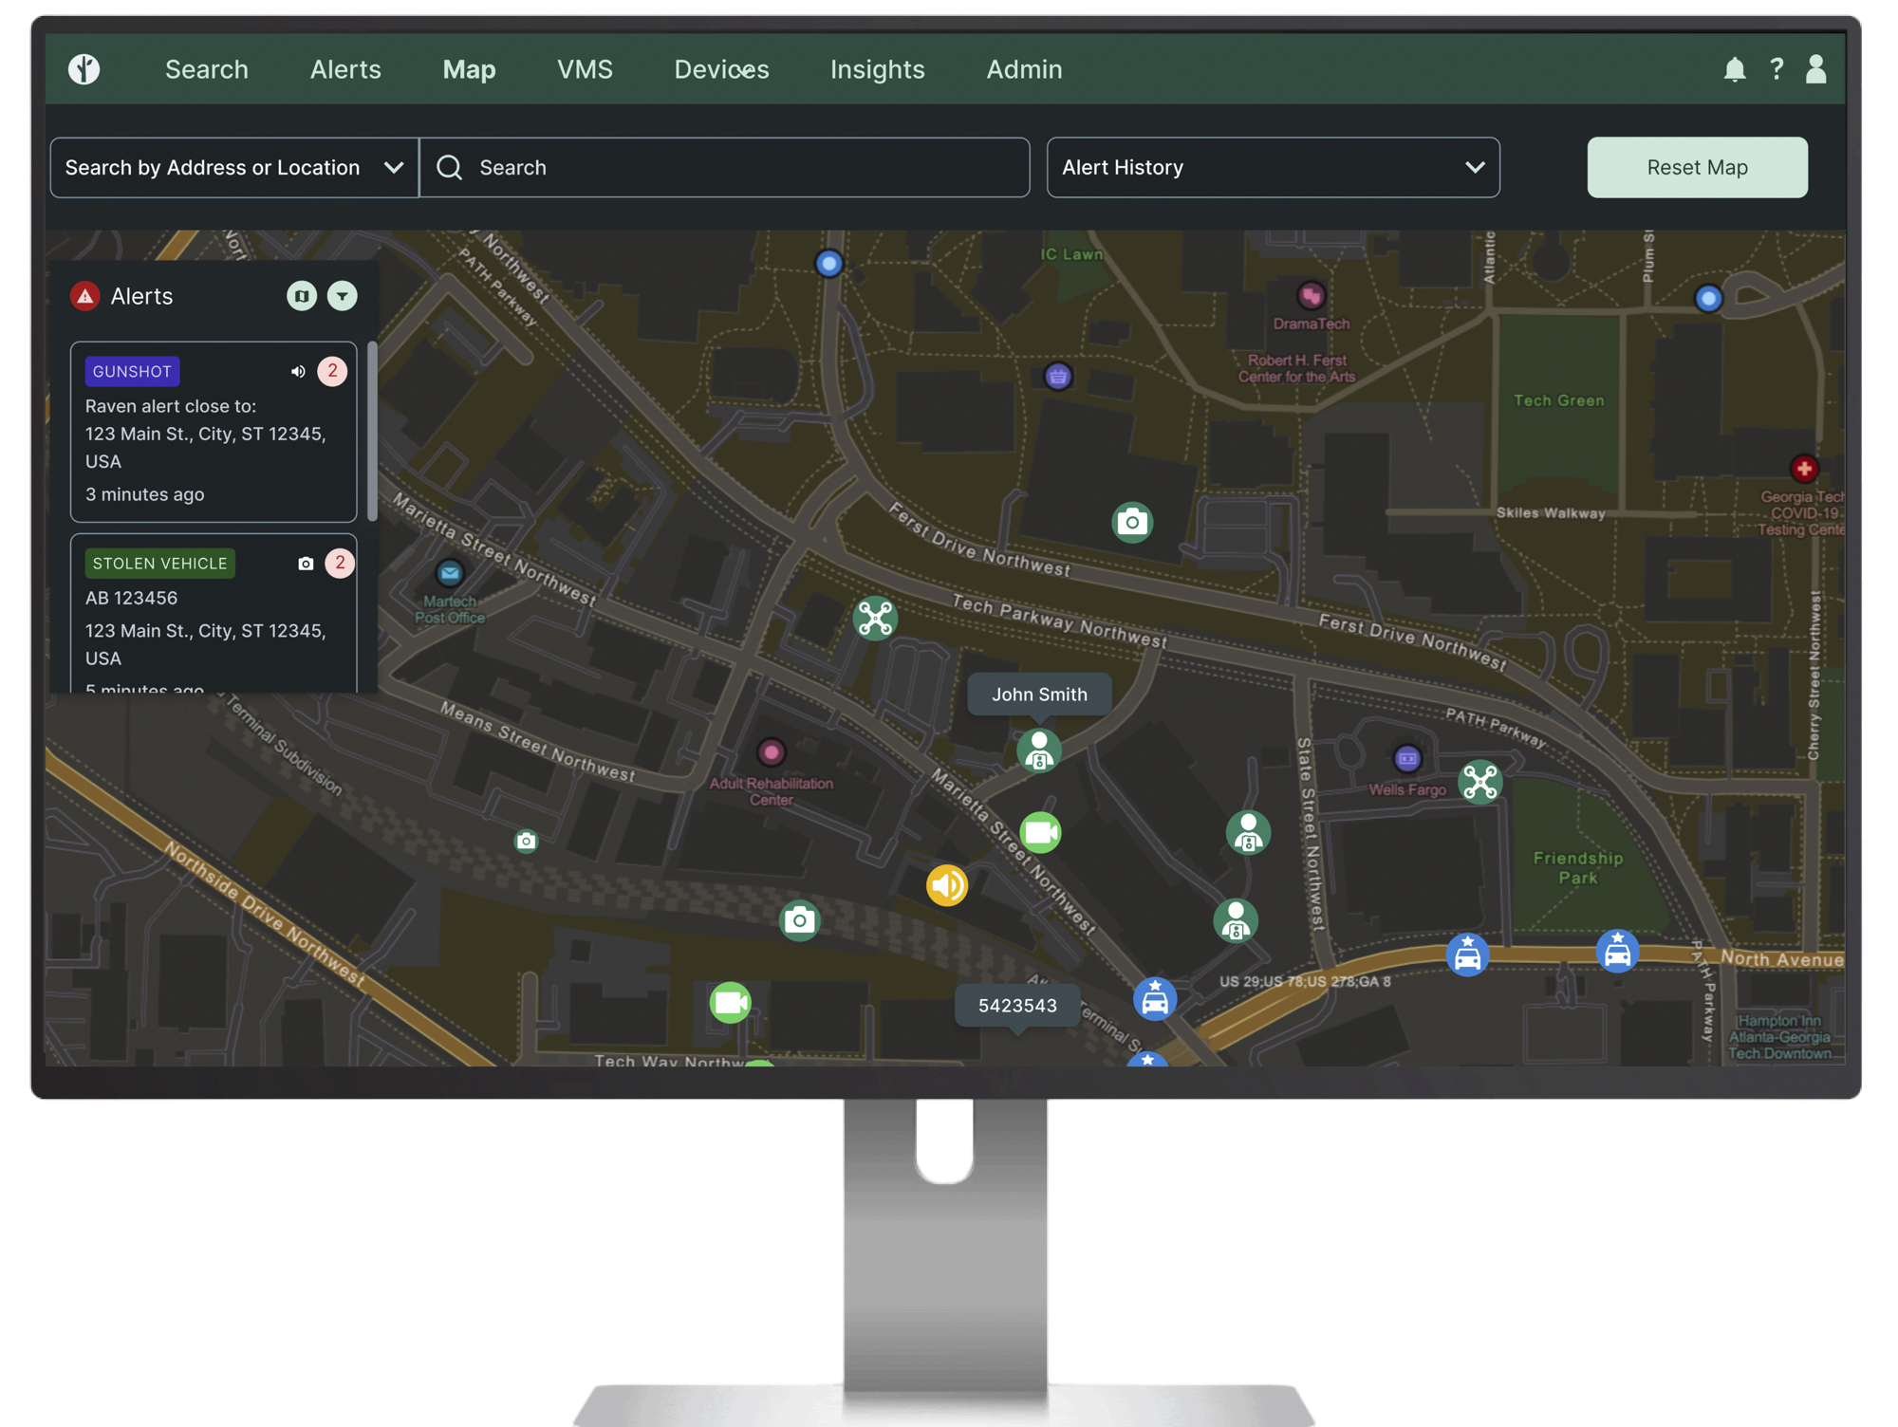Expand the Search by Address or Location dropdown

click(233, 168)
